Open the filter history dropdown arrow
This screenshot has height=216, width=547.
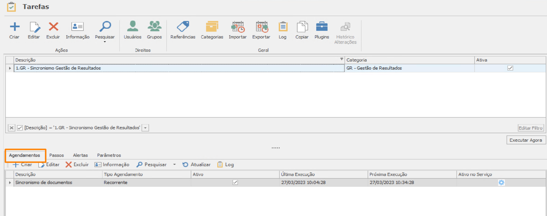(146, 128)
